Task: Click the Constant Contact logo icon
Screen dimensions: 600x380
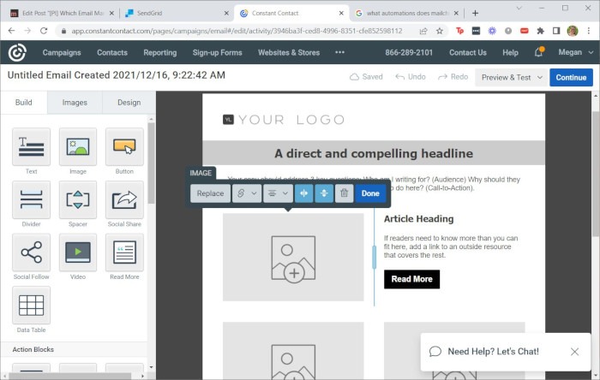Action: pos(17,52)
